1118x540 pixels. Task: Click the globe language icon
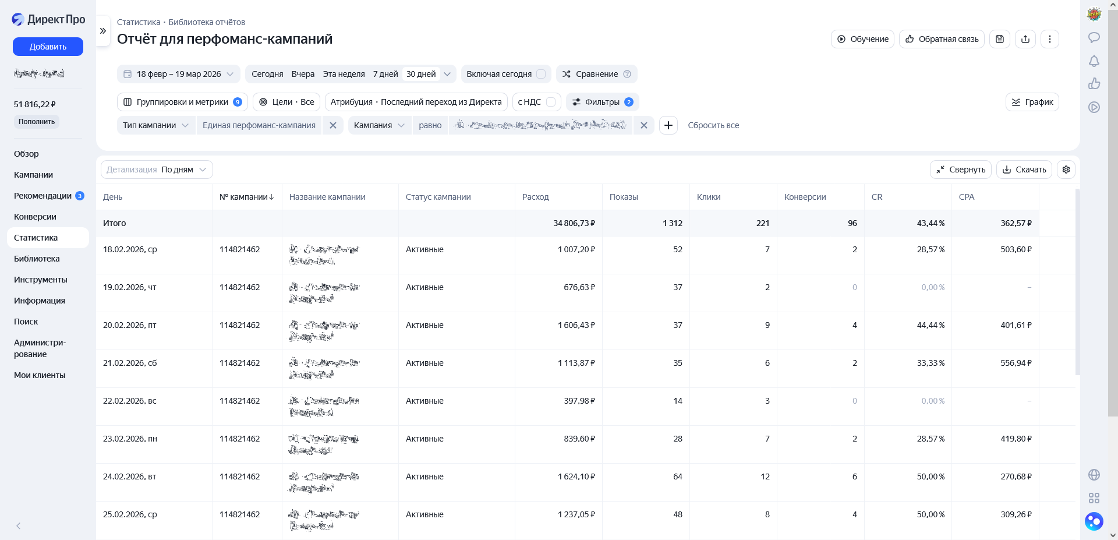coord(1094,475)
